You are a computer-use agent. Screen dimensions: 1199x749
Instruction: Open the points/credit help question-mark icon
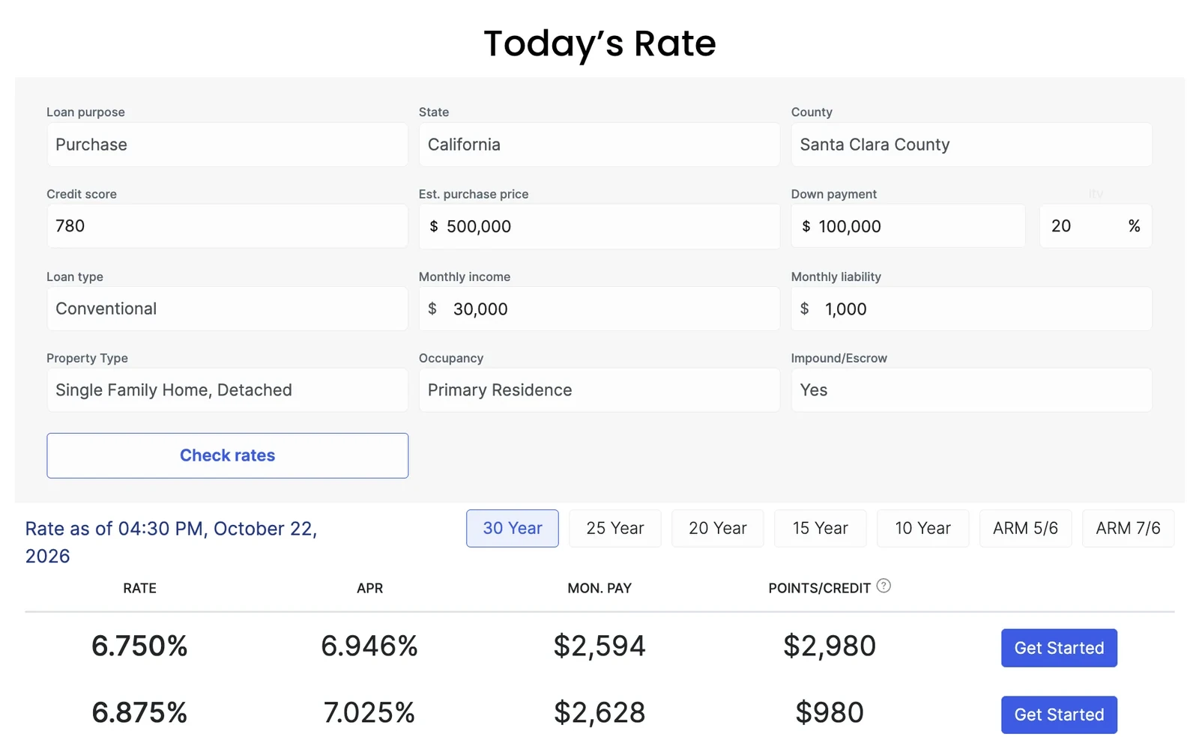pos(884,586)
